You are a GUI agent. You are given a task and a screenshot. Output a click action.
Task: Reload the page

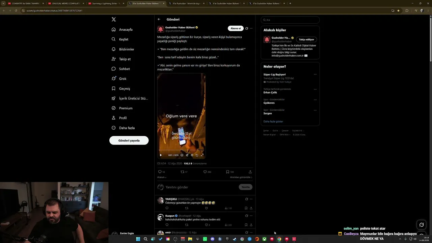tap(16, 10)
